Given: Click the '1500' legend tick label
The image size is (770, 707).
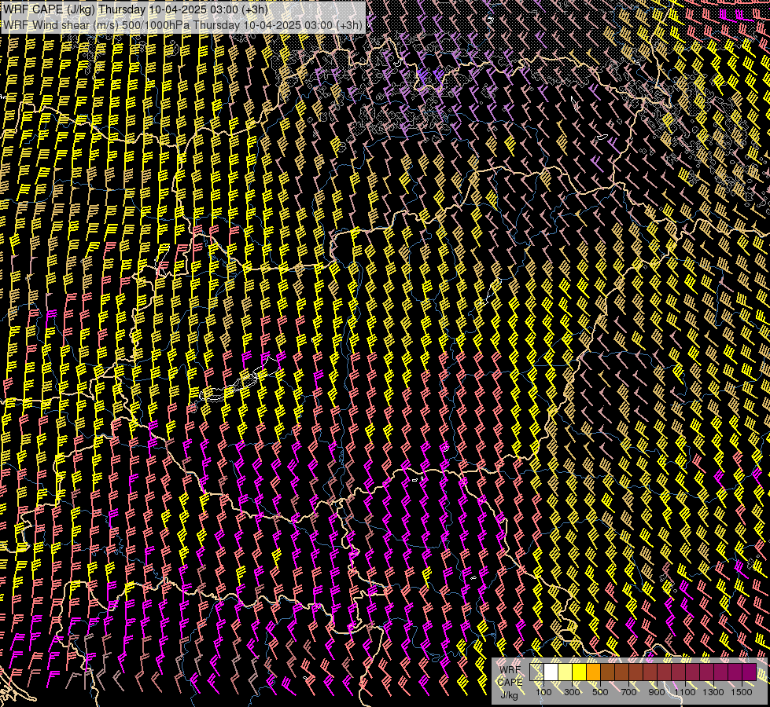Looking at the screenshot, I should 742,692.
